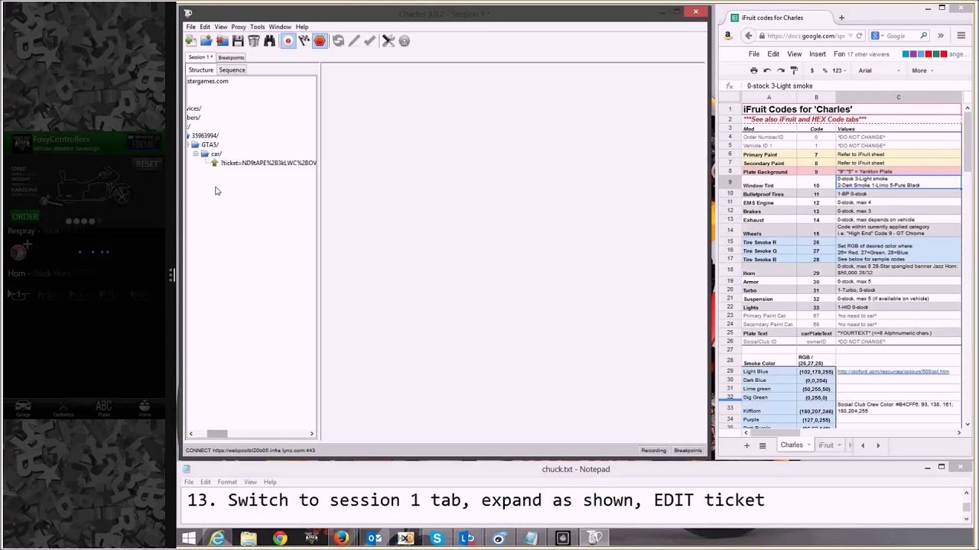Click the Validate checkmark icon in Charles toolbar
The height and width of the screenshot is (550, 979).
370,41
